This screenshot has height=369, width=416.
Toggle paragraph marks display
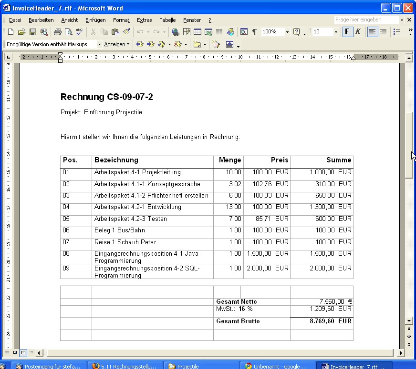tap(254, 32)
